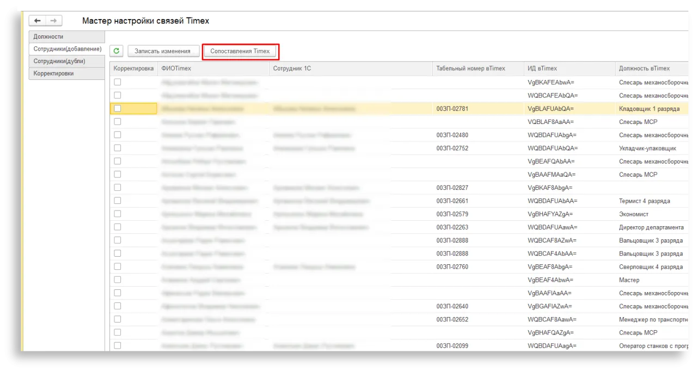Open the Сотрудники(добавление) tab
Screen dimensions: 697x372
pos(67,49)
